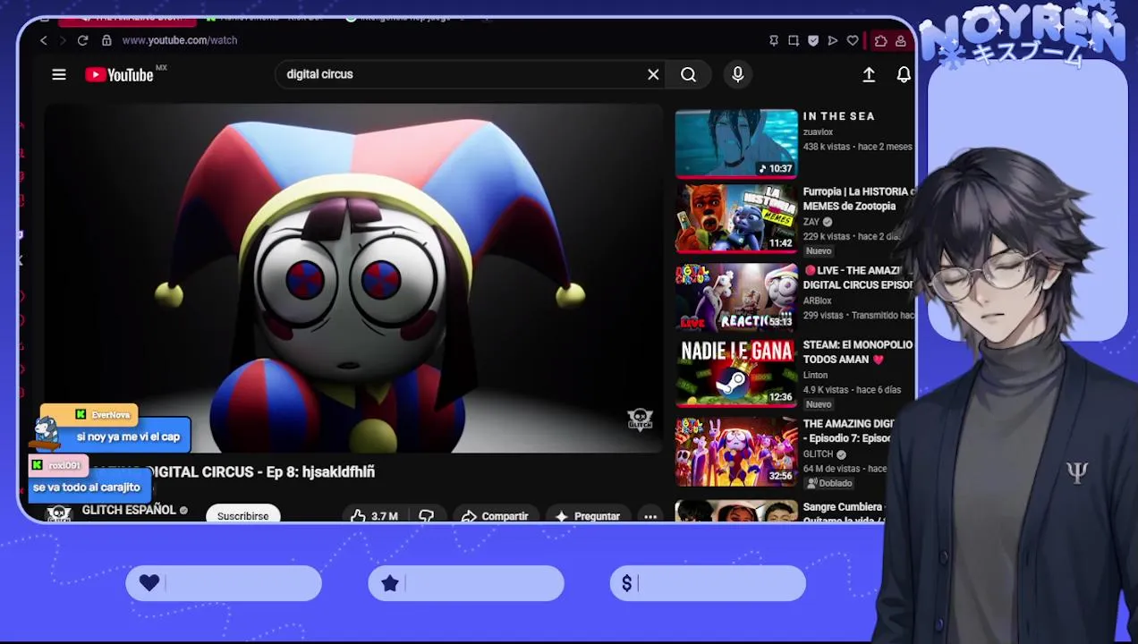Click the roxi091 chat username
Image resolution: width=1138 pixels, height=644 pixels.
64,466
